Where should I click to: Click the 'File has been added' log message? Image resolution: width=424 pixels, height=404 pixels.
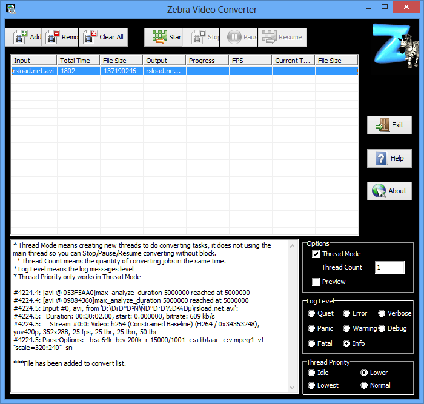(70, 363)
